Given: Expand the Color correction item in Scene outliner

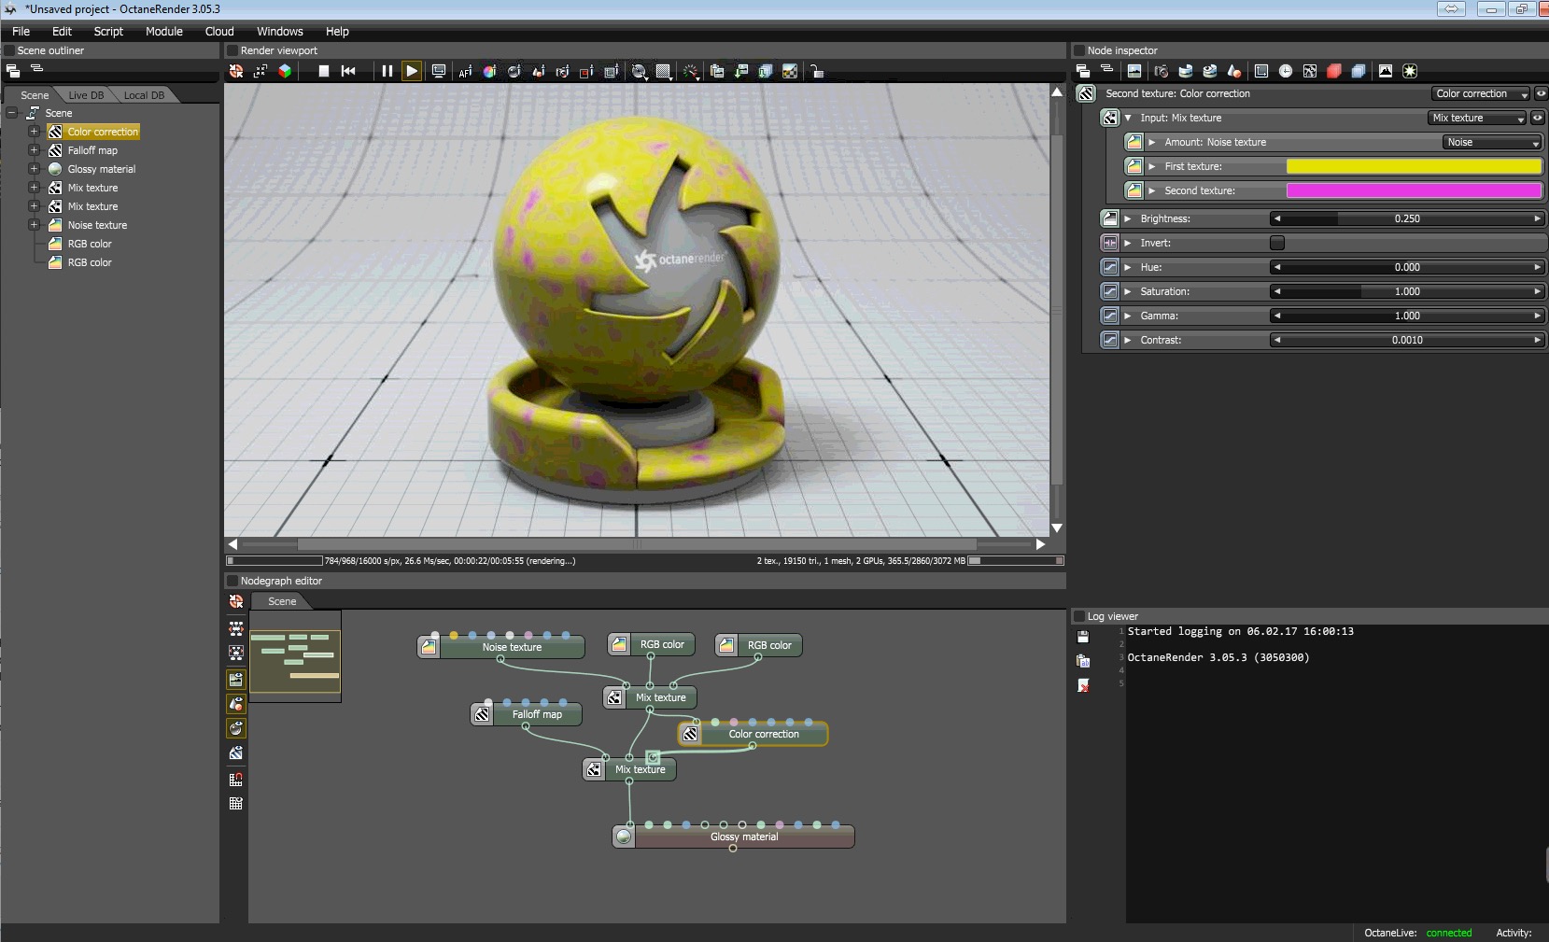Looking at the screenshot, I should click(x=34, y=132).
